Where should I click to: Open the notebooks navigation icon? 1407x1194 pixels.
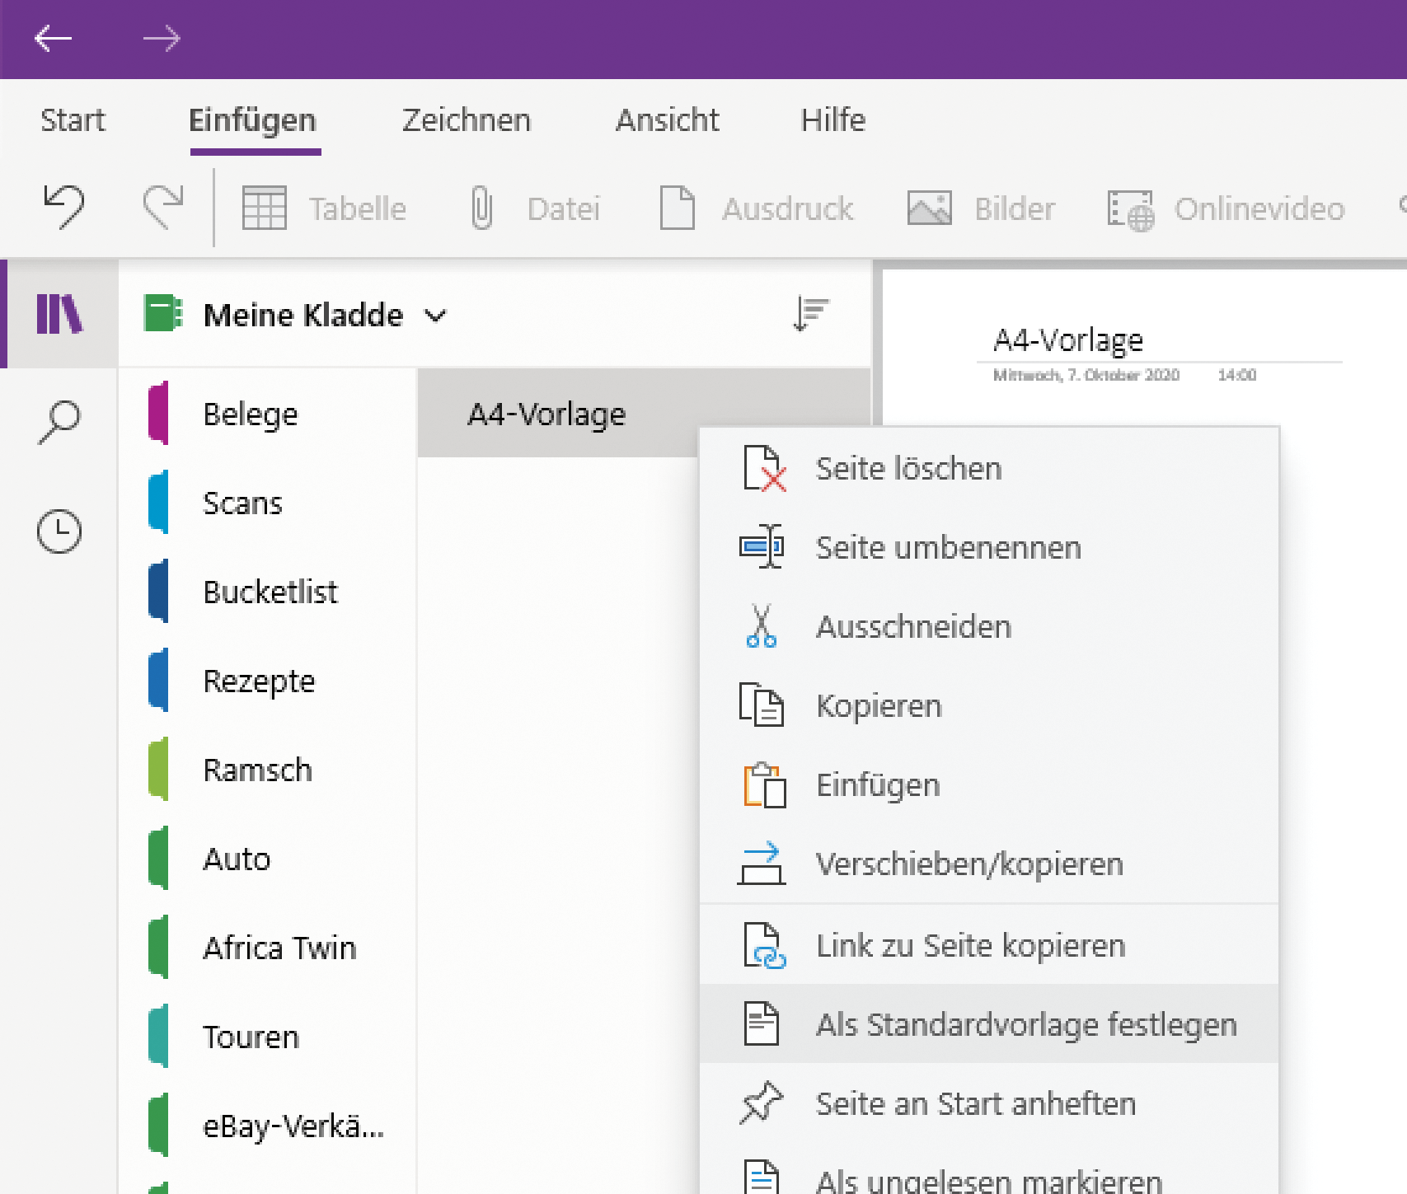click(59, 314)
